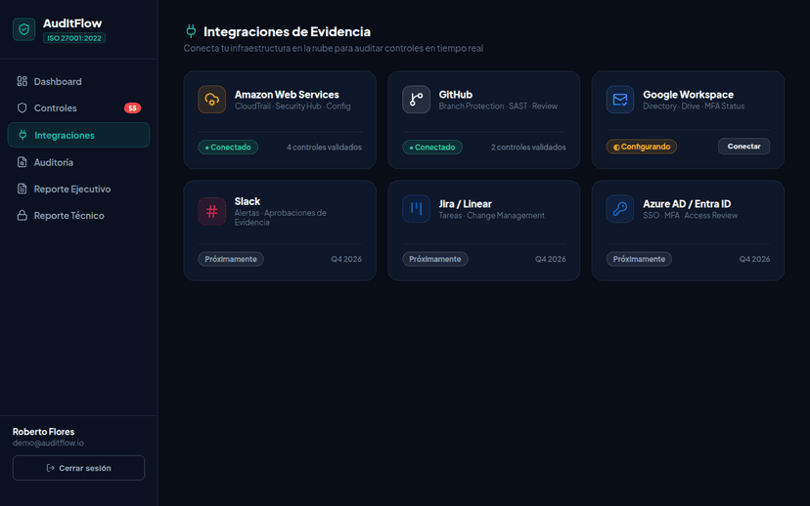Click 'CloudTrail · Security Hub · Config' subtitle

point(292,106)
